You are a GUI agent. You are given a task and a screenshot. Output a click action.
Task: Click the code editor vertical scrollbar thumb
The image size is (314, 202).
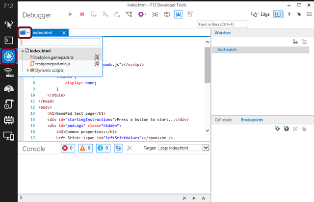pyautogui.click(x=208, y=65)
